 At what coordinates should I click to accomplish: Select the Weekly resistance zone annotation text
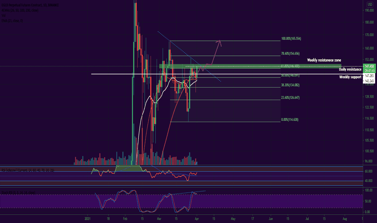pos(324,60)
